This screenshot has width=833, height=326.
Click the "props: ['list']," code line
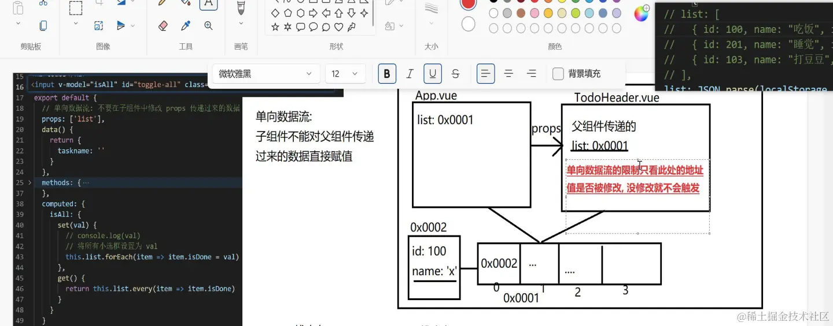(x=73, y=119)
